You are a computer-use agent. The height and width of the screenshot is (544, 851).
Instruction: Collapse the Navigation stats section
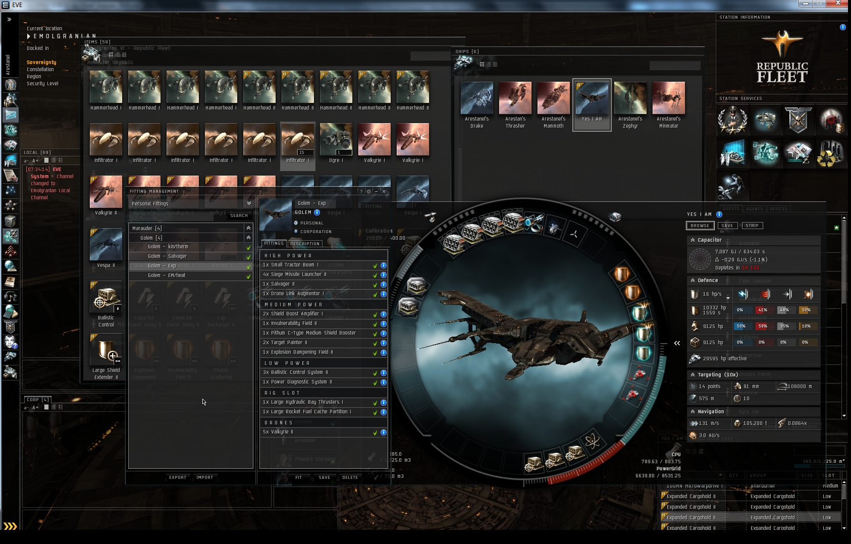coord(693,412)
